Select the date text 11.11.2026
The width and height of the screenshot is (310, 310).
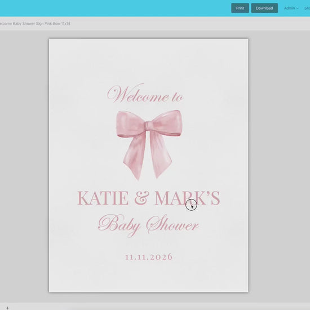pos(149,257)
